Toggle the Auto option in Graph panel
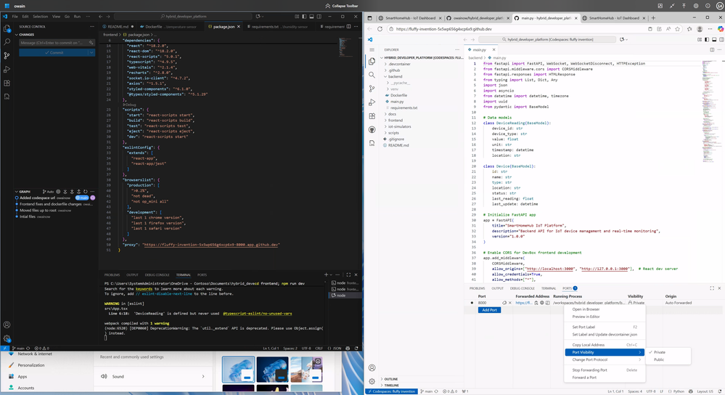The height and width of the screenshot is (395, 725). click(x=49, y=192)
